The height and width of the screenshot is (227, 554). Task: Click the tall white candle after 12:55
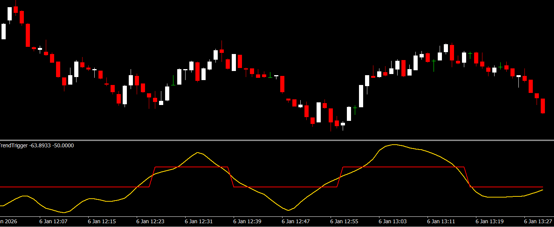coord(361,96)
